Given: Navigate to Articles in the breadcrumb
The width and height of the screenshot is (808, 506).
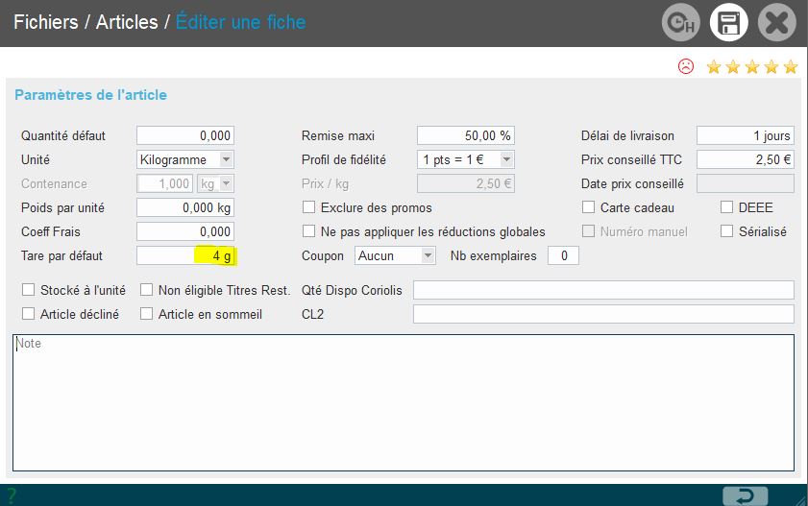Looking at the screenshot, I should tap(127, 21).
